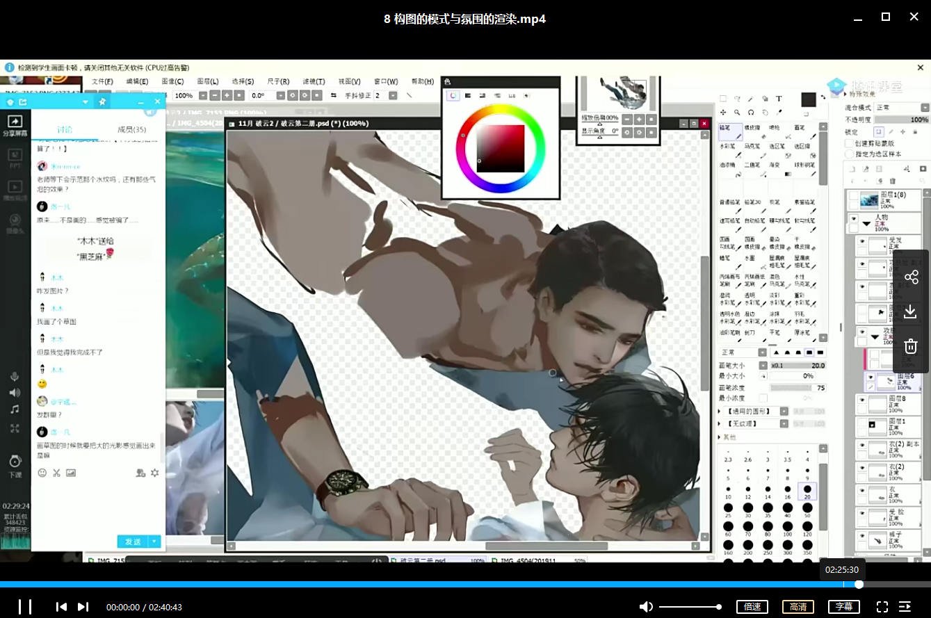Click the download icon on player sidebar
This screenshot has height=618, width=931.
click(911, 311)
